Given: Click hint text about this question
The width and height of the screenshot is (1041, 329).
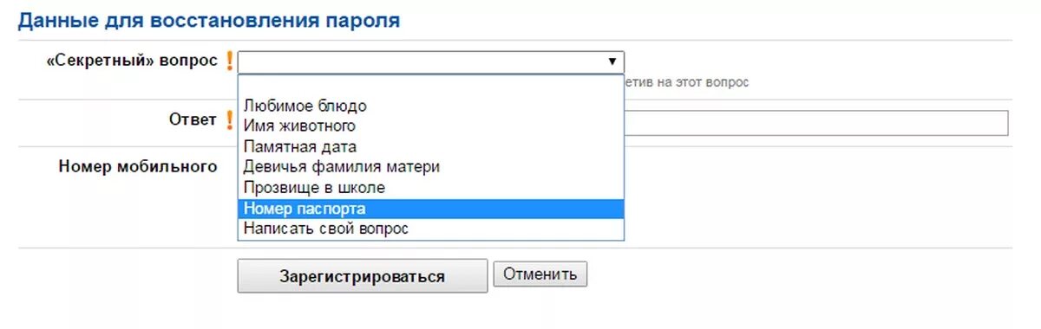Looking at the screenshot, I should 686,83.
